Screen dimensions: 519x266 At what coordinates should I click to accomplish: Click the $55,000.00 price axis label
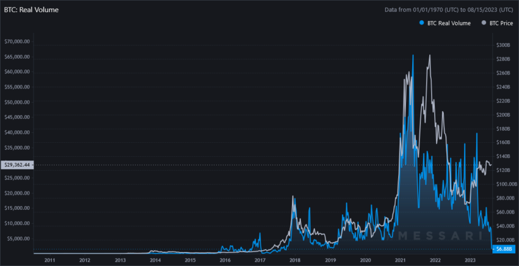click(x=17, y=87)
